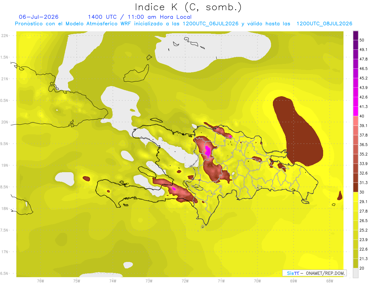Select the bright yellow swatch between 29.1 and 30
The width and height of the screenshot is (370, 285).
click(356, 197)
